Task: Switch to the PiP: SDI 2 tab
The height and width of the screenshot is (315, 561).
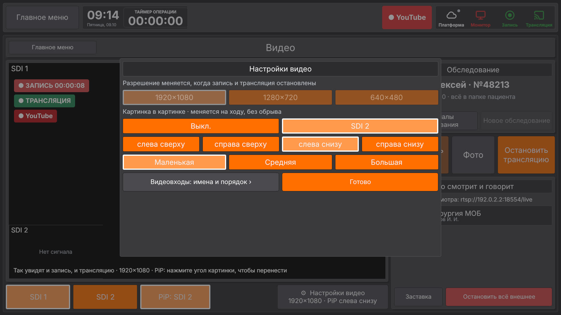Action: 175,297
